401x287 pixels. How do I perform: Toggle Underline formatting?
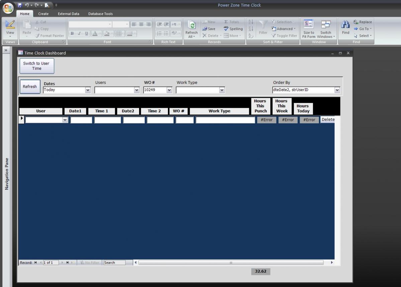(86, 33)
